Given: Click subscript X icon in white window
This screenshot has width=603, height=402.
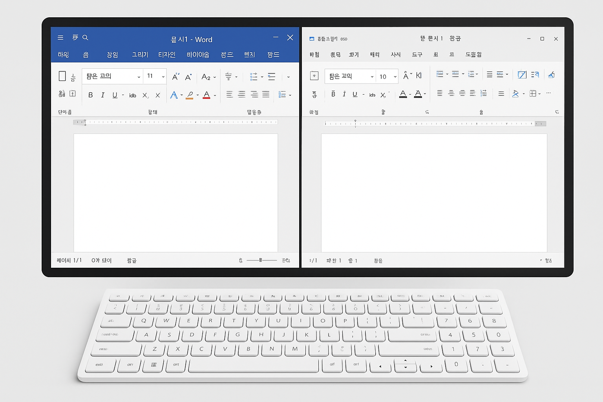Looking at the screenshot, I should [x=383, y=95].
